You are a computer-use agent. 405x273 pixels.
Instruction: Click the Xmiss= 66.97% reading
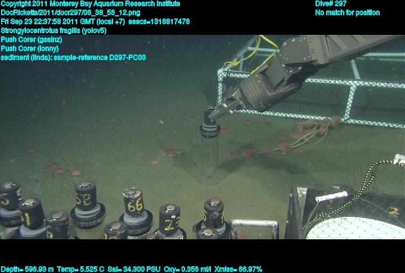pos(238,269)
